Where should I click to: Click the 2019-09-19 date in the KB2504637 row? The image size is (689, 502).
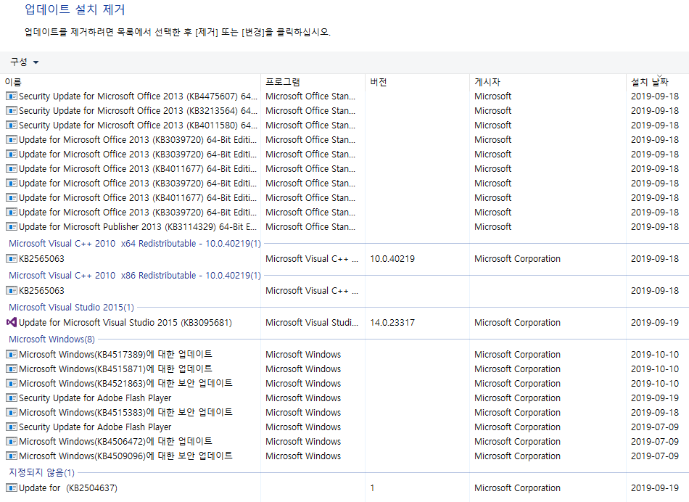coord(655,487)
